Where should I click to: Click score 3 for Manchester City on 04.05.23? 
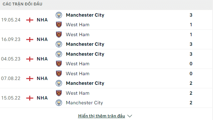191,54
